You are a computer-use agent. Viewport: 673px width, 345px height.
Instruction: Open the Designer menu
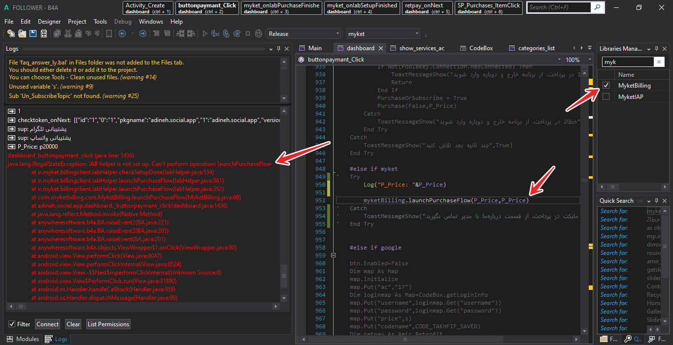click(x=49, y=22)
